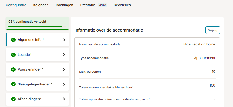Image resolution: width=233 pixels, height=107 pixels.
Task: Select the Afbeeldingen section label
Action: tap(30, 99)
